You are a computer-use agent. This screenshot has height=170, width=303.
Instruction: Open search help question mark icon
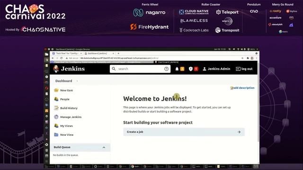(166, 69)
